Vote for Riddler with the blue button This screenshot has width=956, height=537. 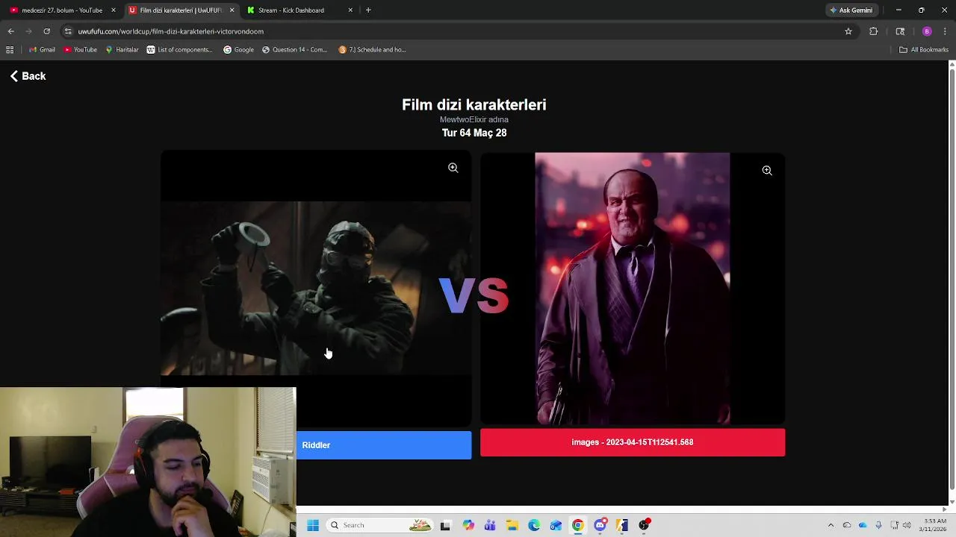point(384,445)
